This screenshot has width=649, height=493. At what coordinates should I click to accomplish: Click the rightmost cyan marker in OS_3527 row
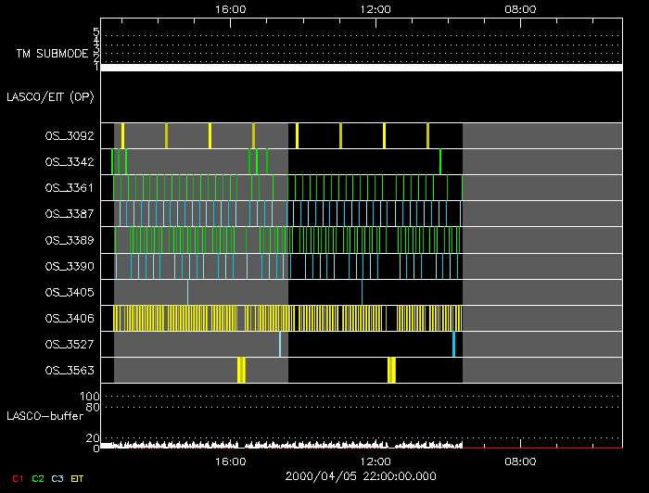(x=453, y=344)
